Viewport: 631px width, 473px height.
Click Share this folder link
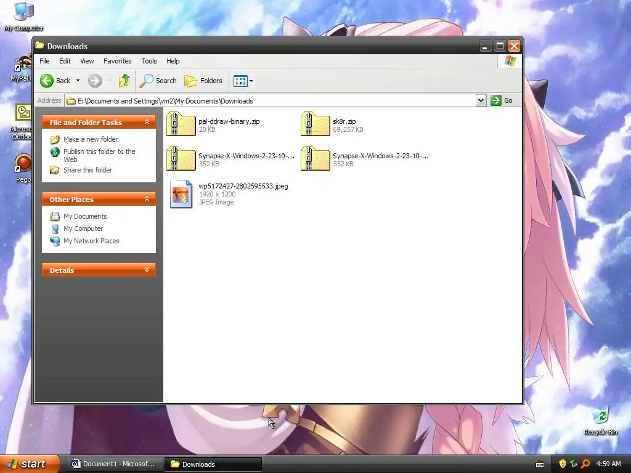[x=88, y=170]
